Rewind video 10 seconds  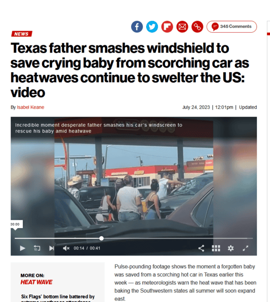(37, 248)
